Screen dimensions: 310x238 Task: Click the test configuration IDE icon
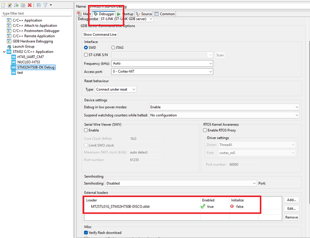(x=13, y=72)
